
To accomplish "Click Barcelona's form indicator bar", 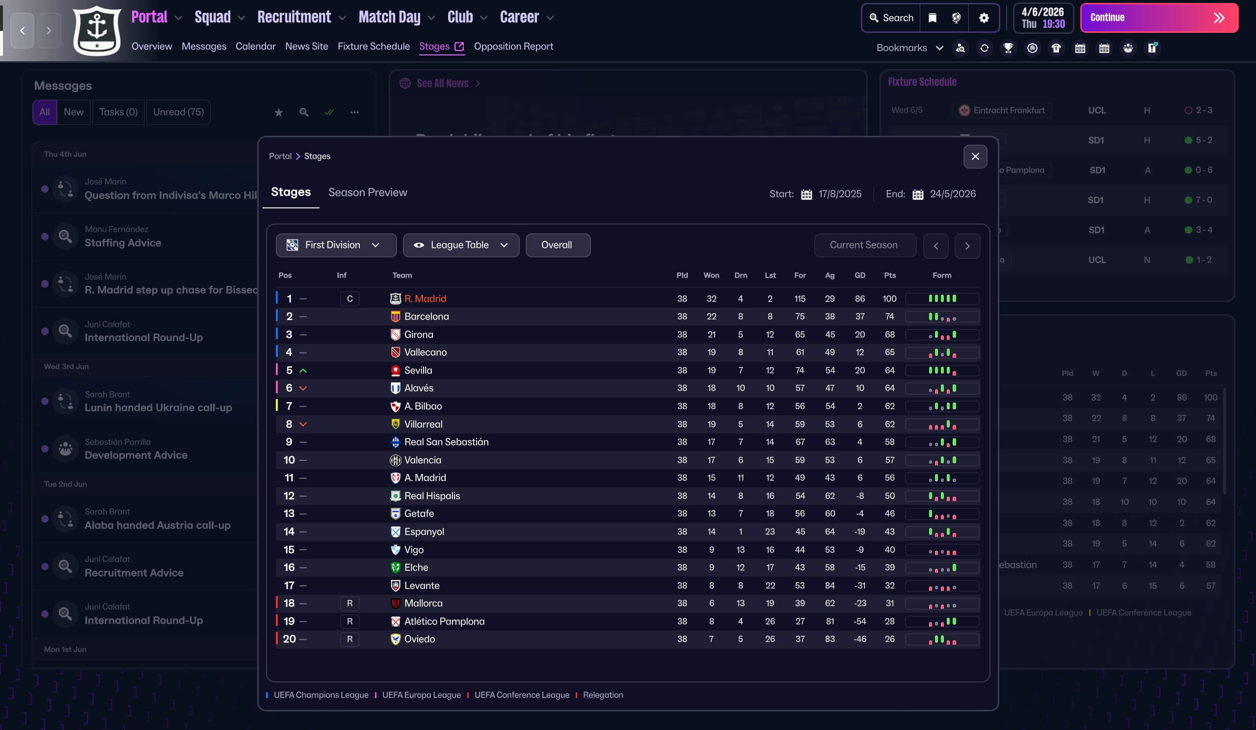I will (x=941, y=317).
